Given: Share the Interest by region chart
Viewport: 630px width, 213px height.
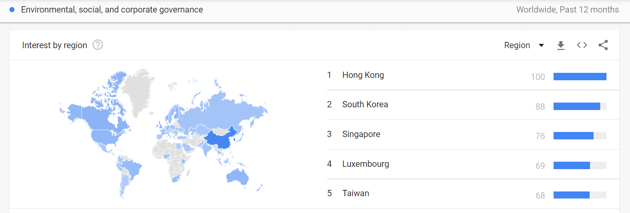Looking at the screenshot, I should tap(603, 45).
